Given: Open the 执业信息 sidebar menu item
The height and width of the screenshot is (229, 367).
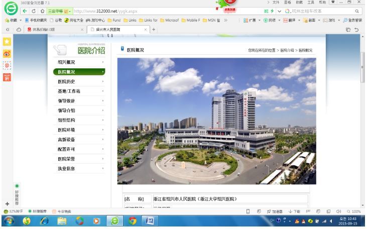Looking at the screenshot, I should click(79, 169).
